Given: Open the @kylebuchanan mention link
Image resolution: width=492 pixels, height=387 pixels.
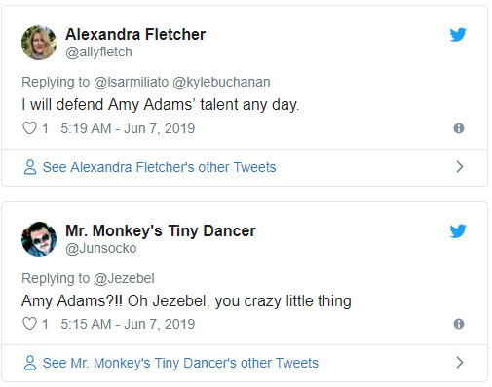Looking at the screenshot, I should point(221,82).
